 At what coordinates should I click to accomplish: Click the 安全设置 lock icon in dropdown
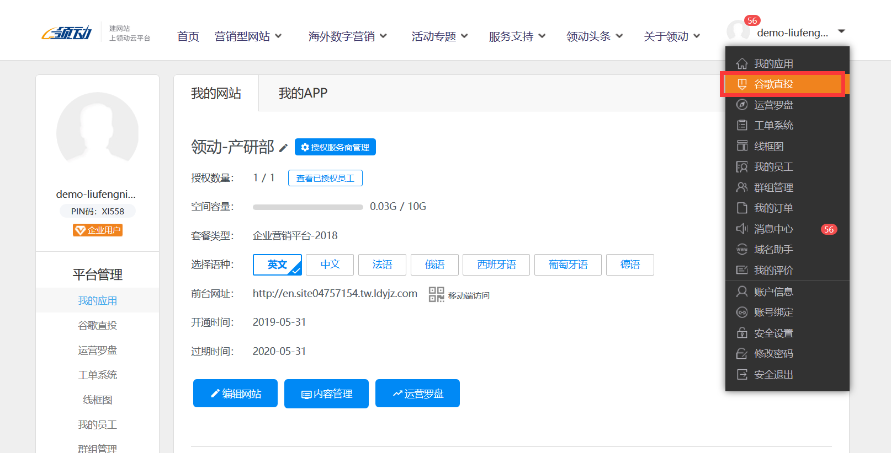pos(742,333)
